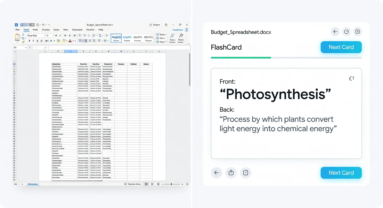Expand the font name dropdown
This screenshot has width=383, height=208.
point(45,35)
